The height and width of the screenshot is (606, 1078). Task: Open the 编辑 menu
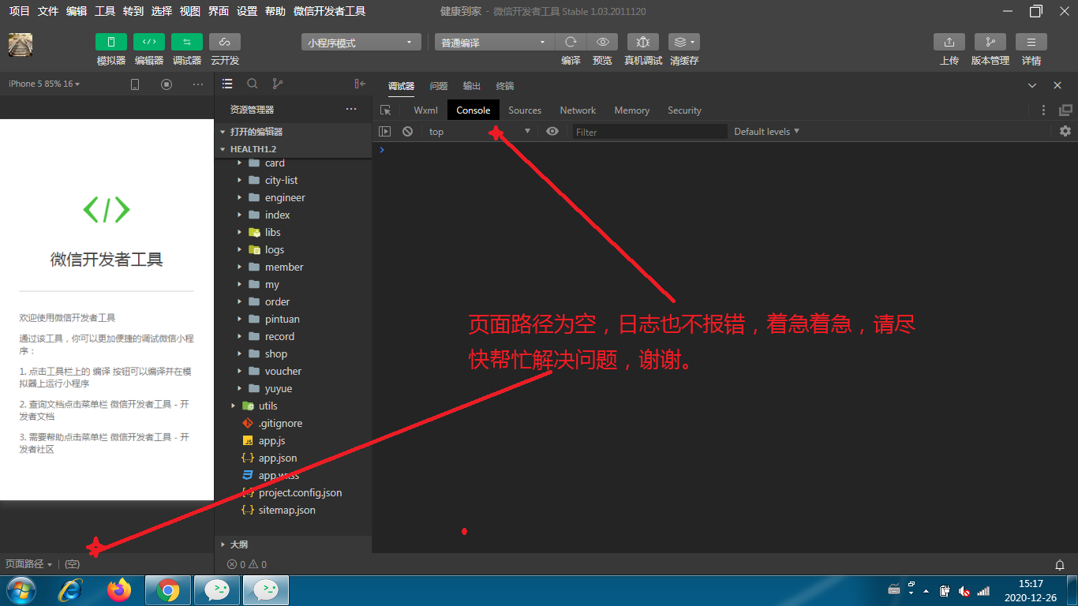tap(77, 11)
